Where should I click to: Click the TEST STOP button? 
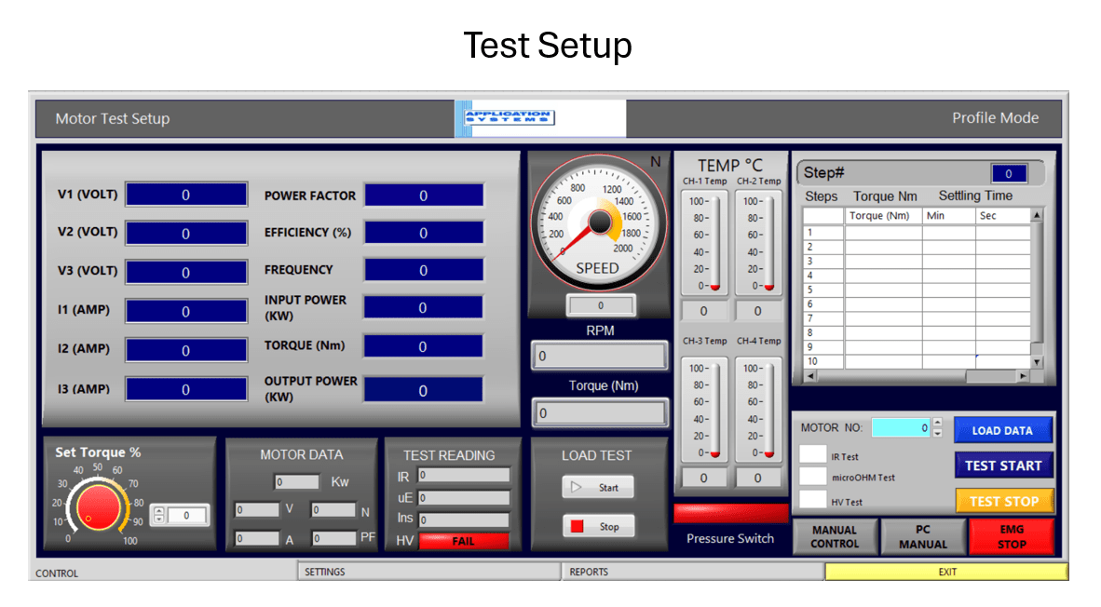pyautogui.click(x=1004, y=501)
